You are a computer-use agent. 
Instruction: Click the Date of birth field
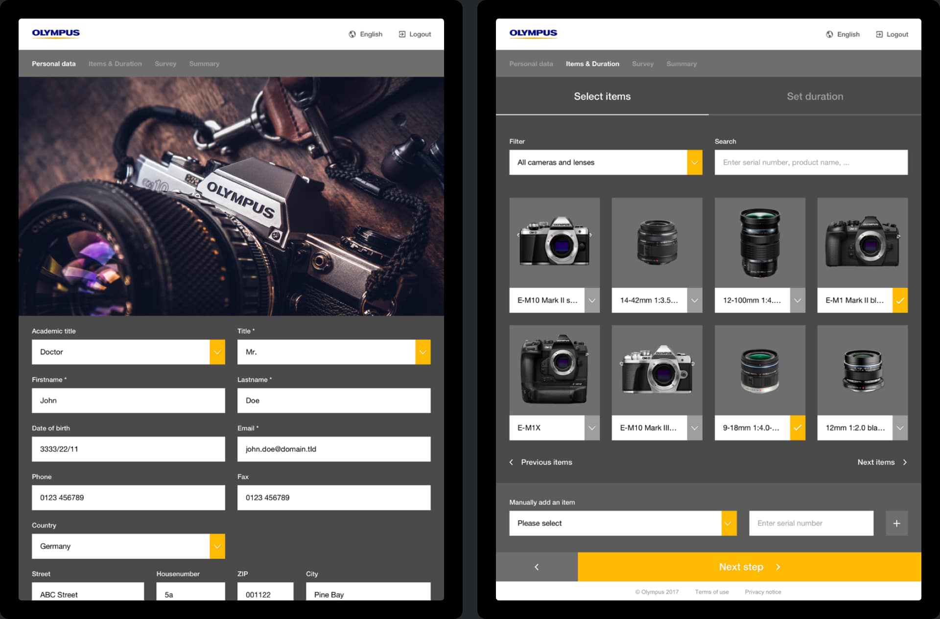(x=128, y=449)
